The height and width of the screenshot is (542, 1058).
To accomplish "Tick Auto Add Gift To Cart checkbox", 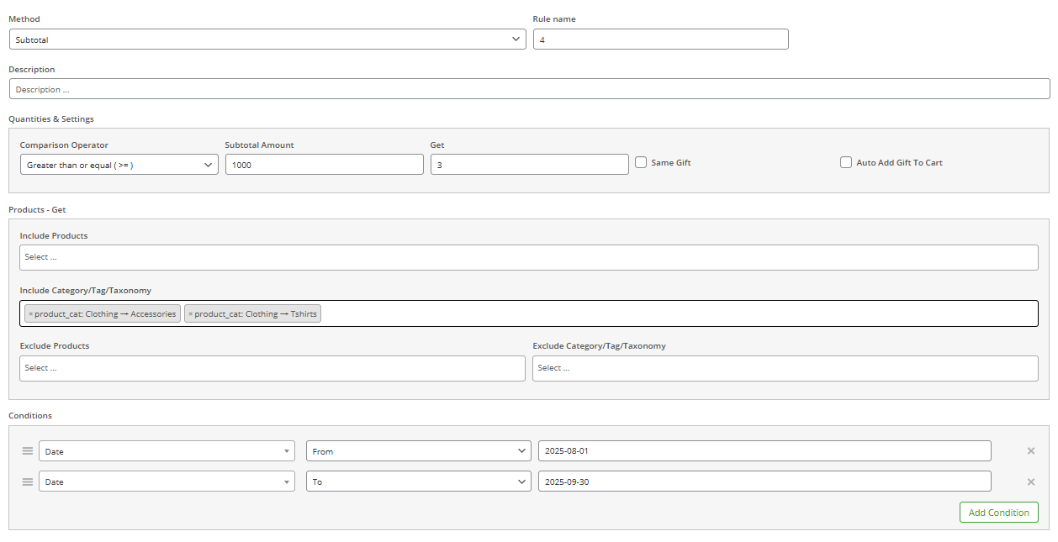I will (845, 162).
